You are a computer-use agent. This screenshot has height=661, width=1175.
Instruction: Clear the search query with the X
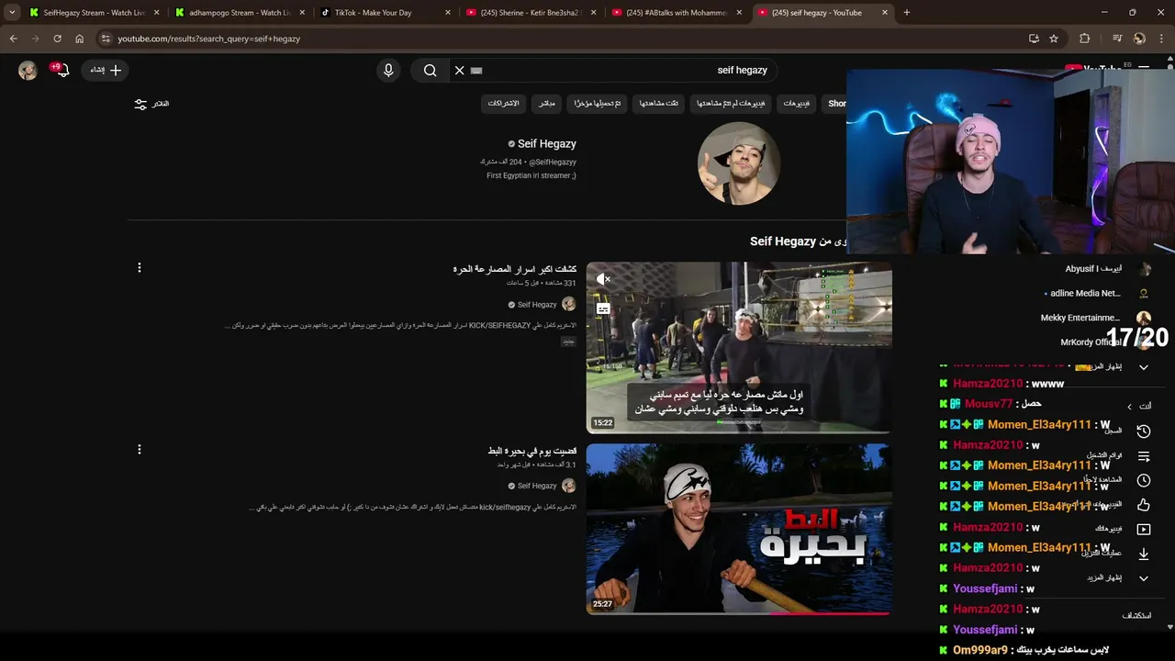pyautogui.click(x=460, y=70)
